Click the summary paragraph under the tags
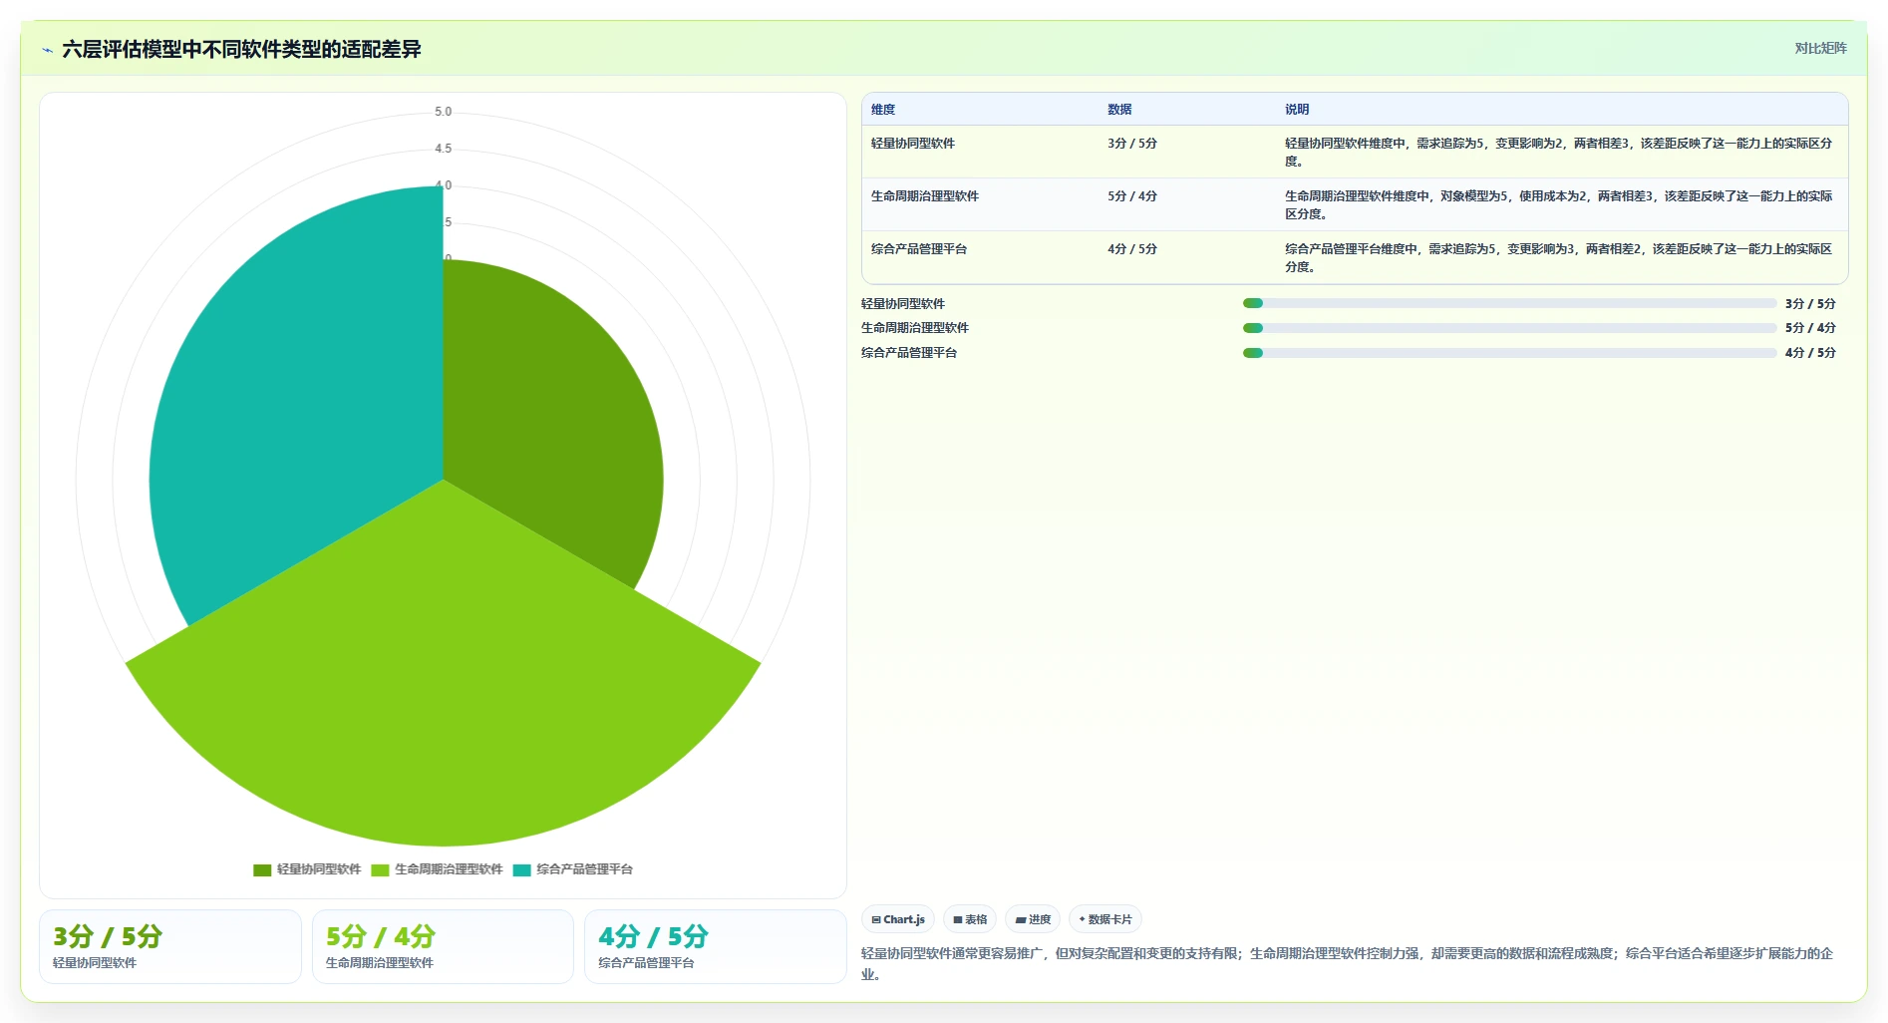This screenshot has height=1023, width=1888. point(1348,964)
